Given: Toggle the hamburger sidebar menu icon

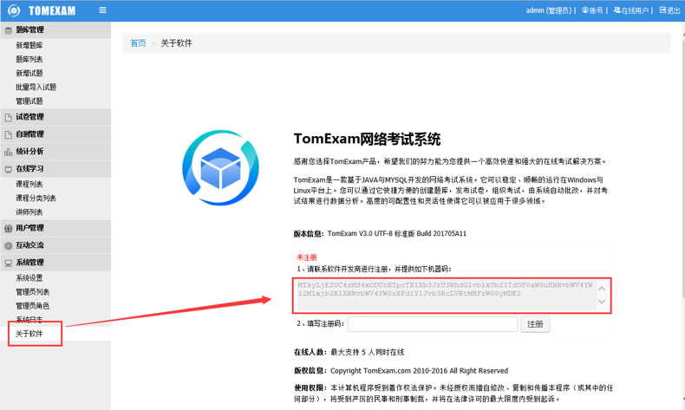Looking at the screenshot, I should pos(102,10).
